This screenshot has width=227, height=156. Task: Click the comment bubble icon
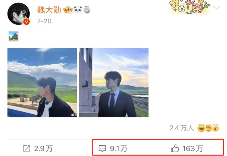(x=102, y=148)
